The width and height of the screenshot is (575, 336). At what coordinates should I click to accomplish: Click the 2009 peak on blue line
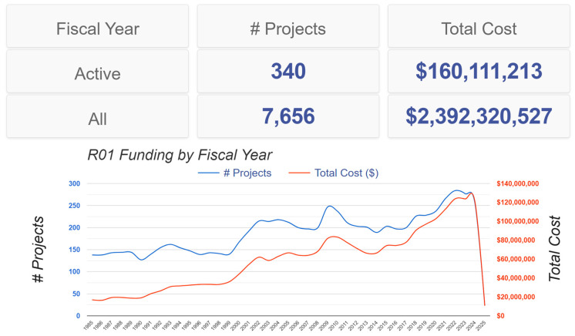(329, 207)
